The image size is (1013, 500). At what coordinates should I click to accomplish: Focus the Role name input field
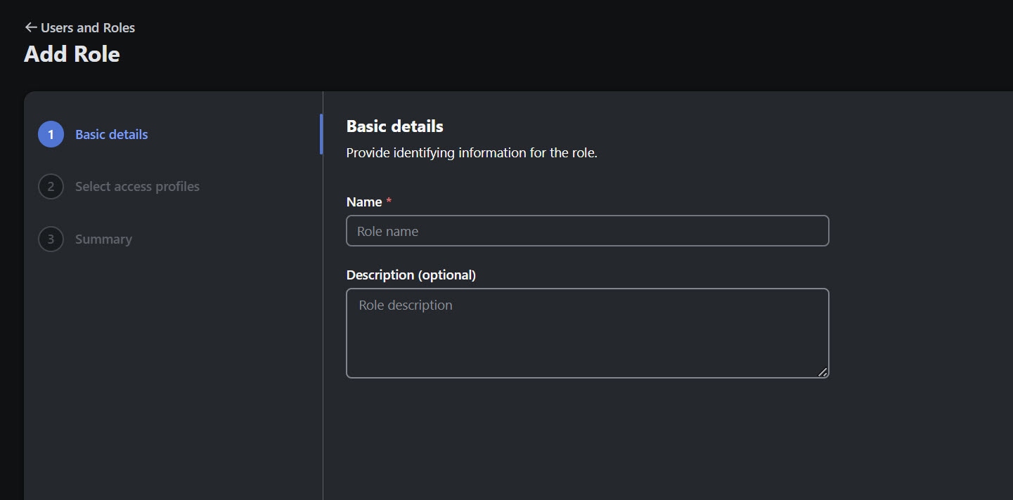pos(588,230)
